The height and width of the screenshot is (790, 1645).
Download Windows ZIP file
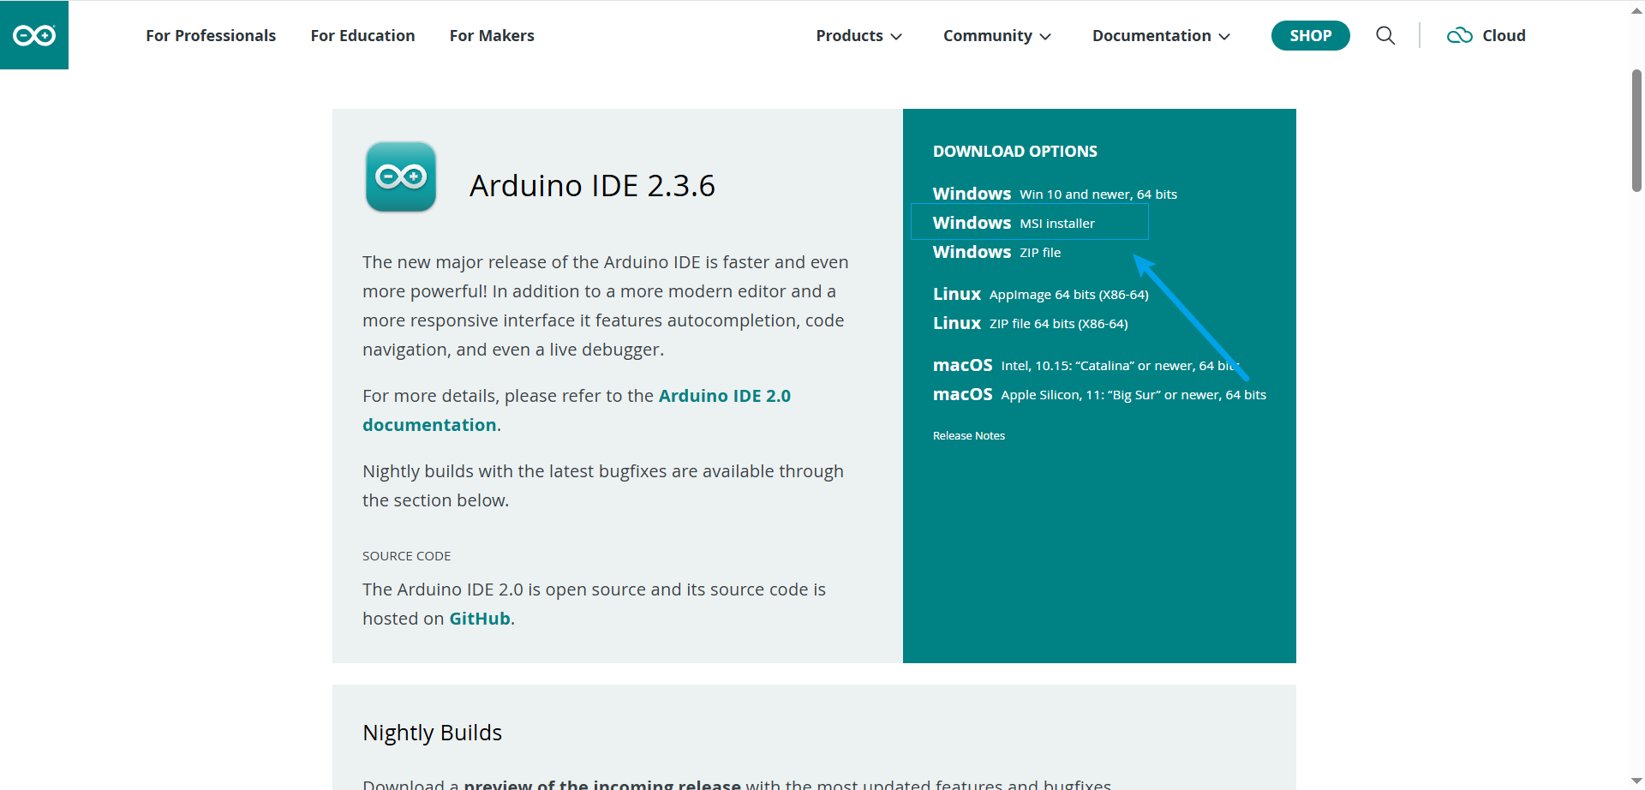[996, 252]
